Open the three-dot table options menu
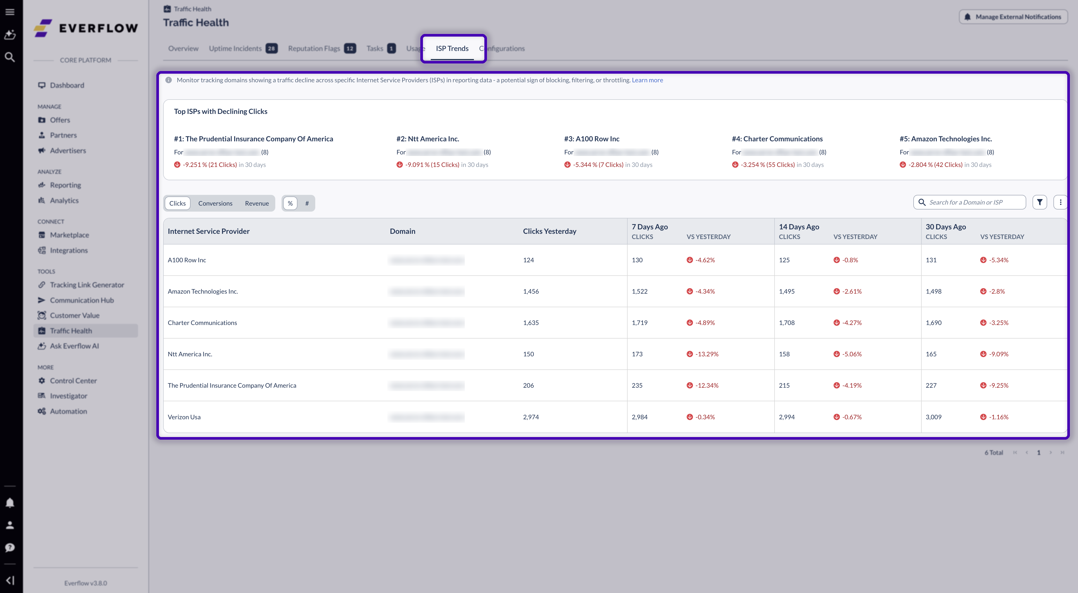The width and height of the screenshot is (1078, 593). tap(1060, 202)
